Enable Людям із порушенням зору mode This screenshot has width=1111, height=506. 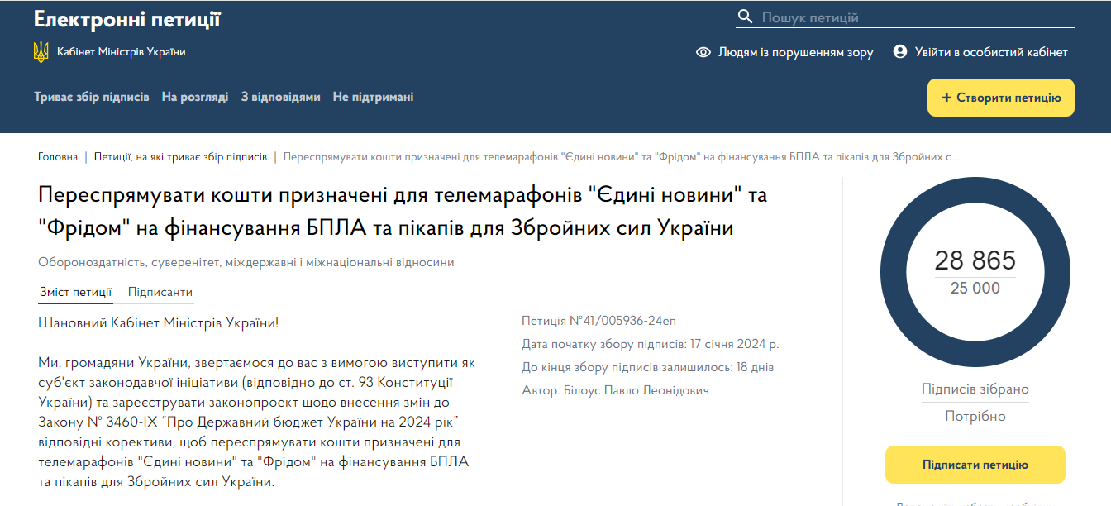[x=795, y=52]
